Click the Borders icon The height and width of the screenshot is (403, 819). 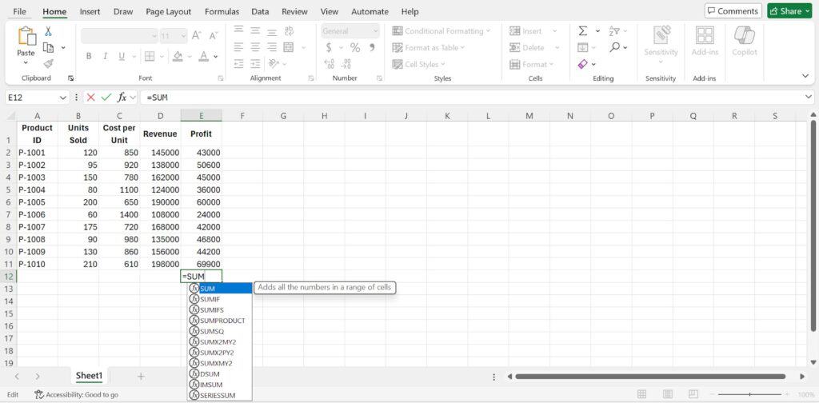150,56
